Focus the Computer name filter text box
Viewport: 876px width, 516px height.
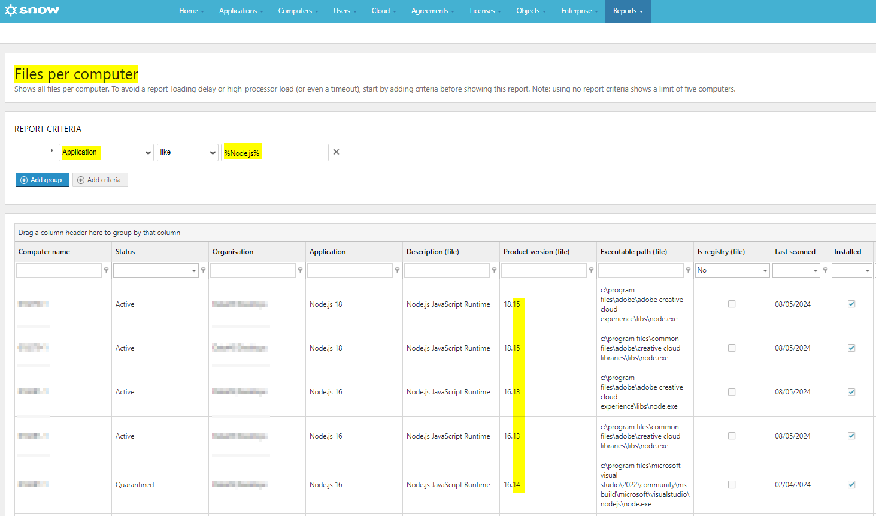pyautogui.click(x=59, y=271)
